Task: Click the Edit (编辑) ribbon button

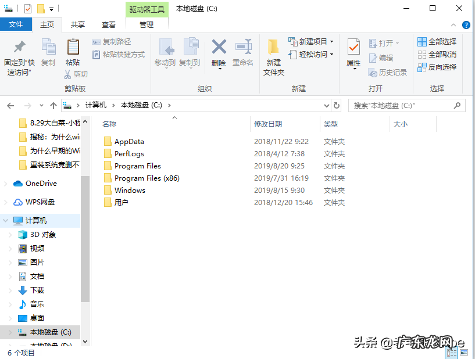Action: [381, 58]
